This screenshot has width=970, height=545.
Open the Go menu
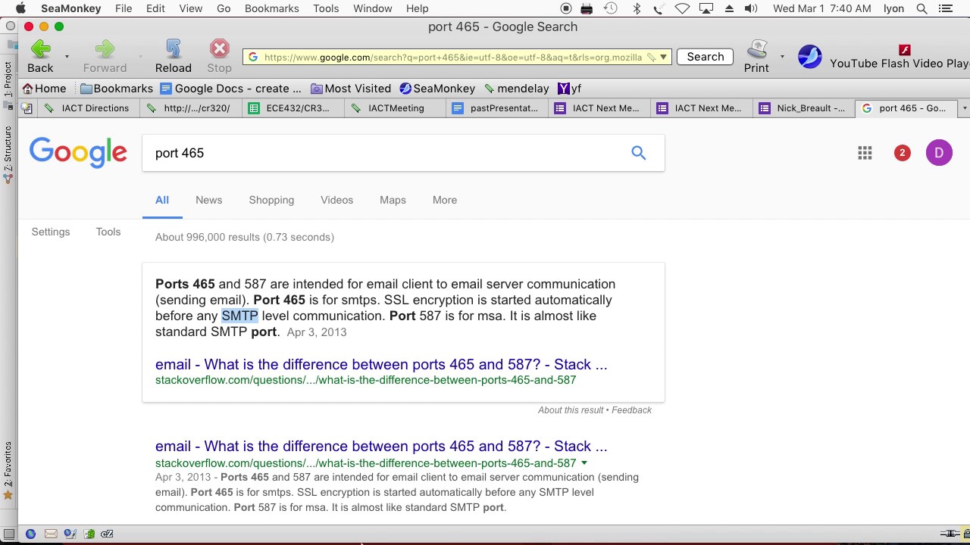224,8
